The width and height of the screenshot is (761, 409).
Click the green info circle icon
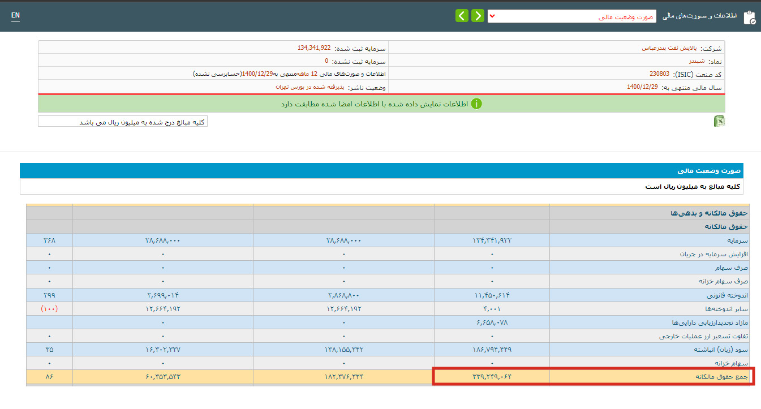476,104
